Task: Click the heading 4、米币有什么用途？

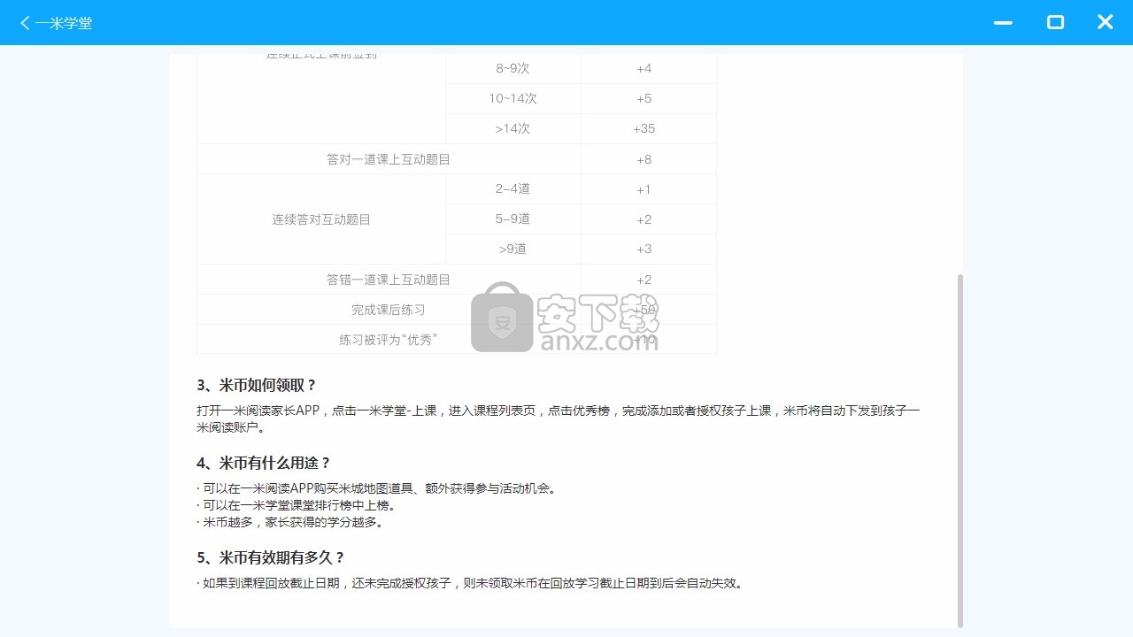Action: click(x=264, y=463)
